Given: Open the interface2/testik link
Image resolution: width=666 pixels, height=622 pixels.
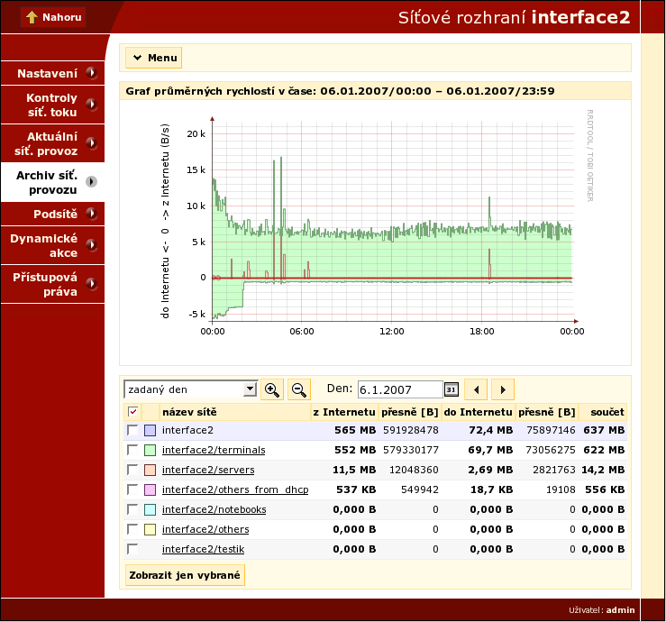Looking at the screenshot, I should [203, 549].
